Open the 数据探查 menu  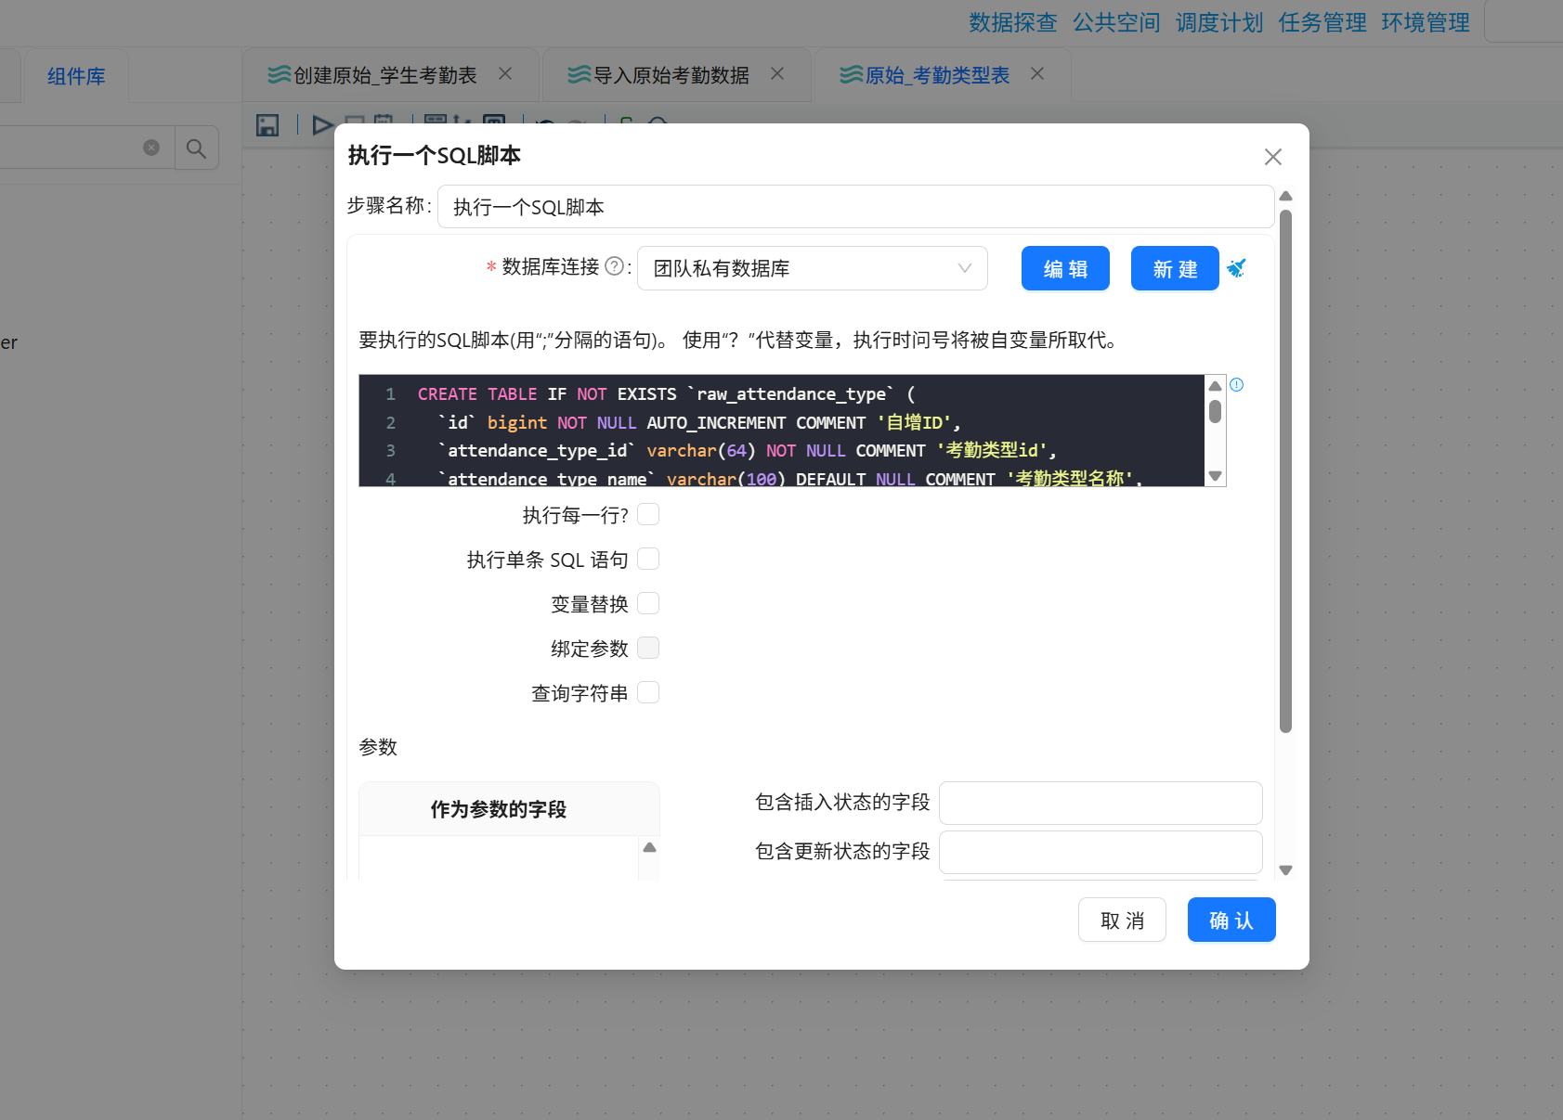click(x=1013, y=22)
